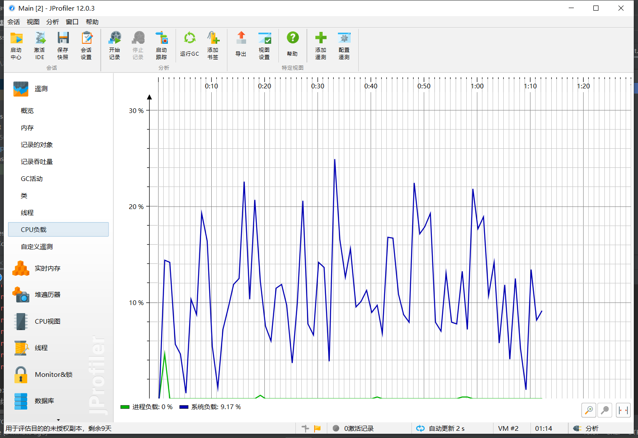This screenshot has height=438, width=638.
Task: Run garbage collection with 运行GC
Action: click(190, 44)
